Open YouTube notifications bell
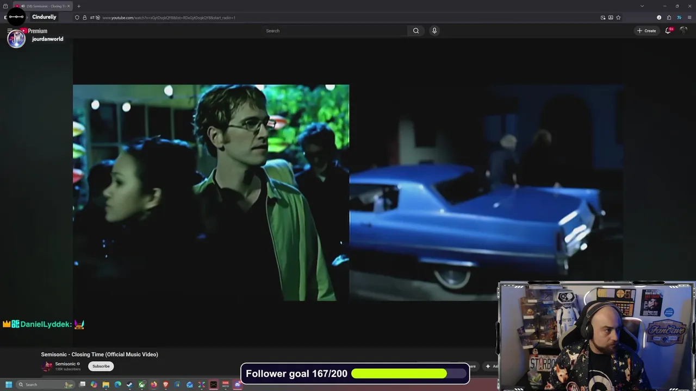696x391 pixels. (x=668, y=30)
